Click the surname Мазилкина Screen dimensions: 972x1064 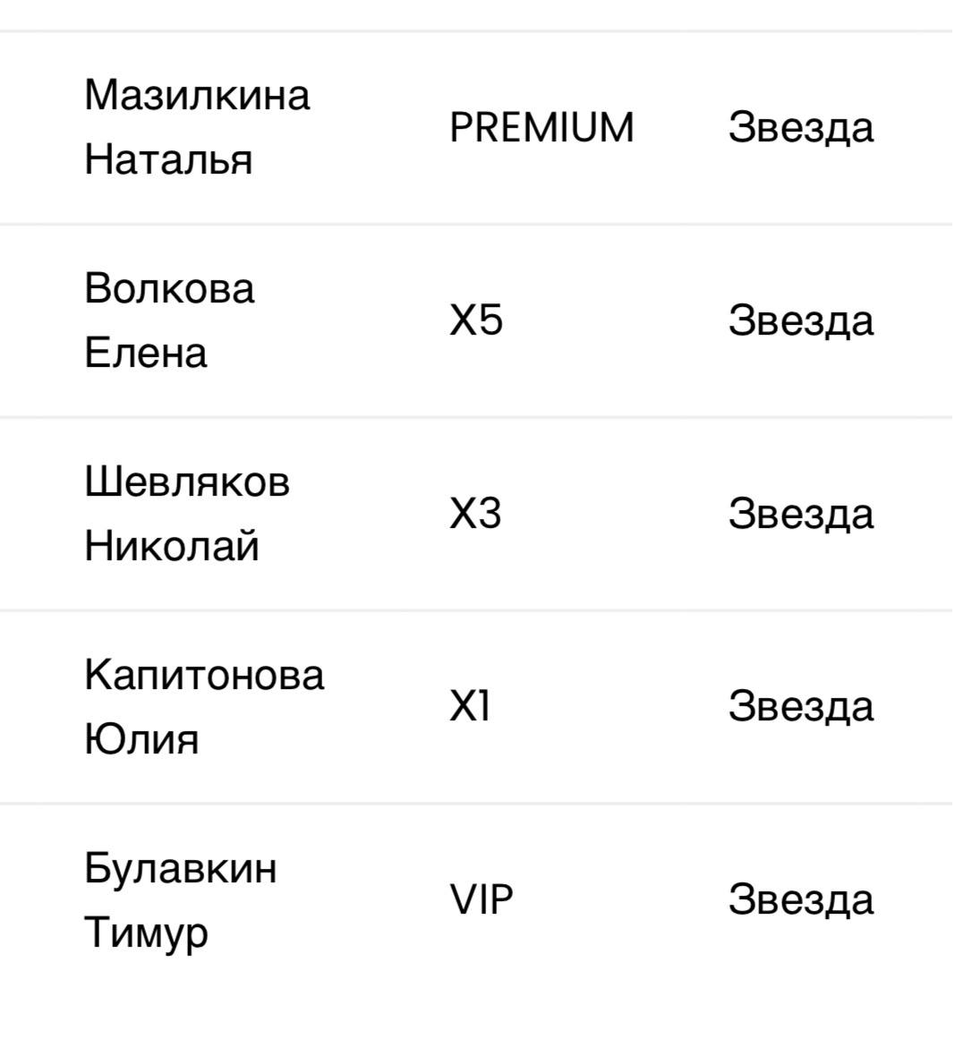[x=197, y=95]
